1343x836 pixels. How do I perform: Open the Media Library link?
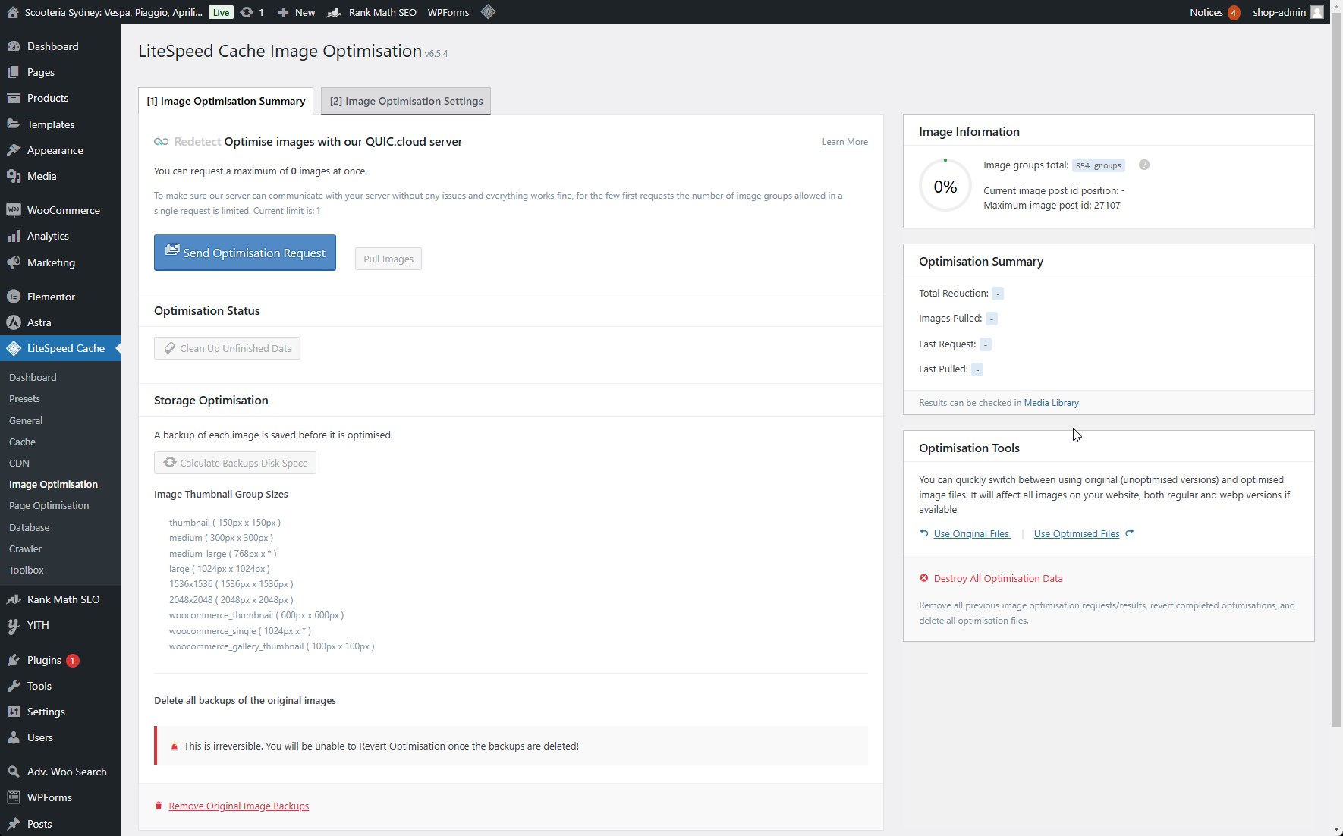click(x=1051, y=403)
